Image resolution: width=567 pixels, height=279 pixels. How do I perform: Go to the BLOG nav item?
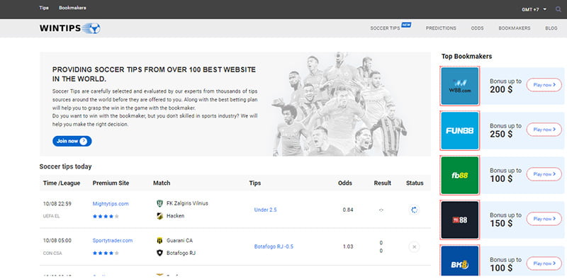click(551, 28)
